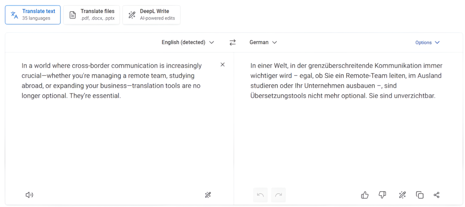Swap source and target languages

[x=232, y=42]
